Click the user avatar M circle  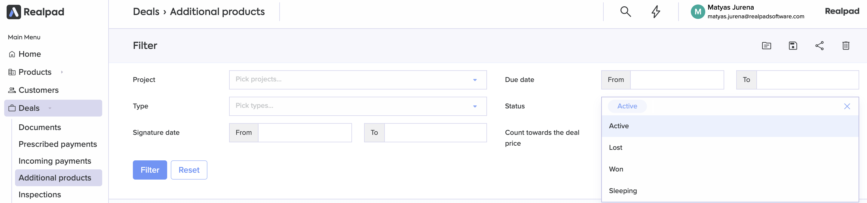click(x=697, y=12)
